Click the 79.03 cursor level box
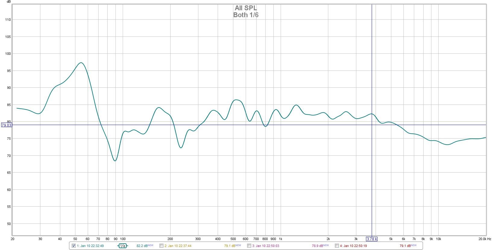The width and height of the screenshot is (492, 250). (7, 125)
